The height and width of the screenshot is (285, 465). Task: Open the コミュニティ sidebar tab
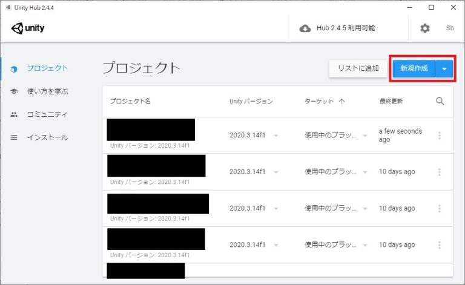pos(47,114)
